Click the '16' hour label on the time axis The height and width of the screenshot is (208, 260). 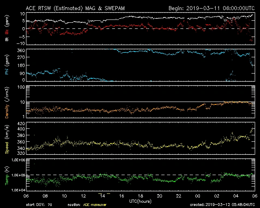(x=121, y=196)
